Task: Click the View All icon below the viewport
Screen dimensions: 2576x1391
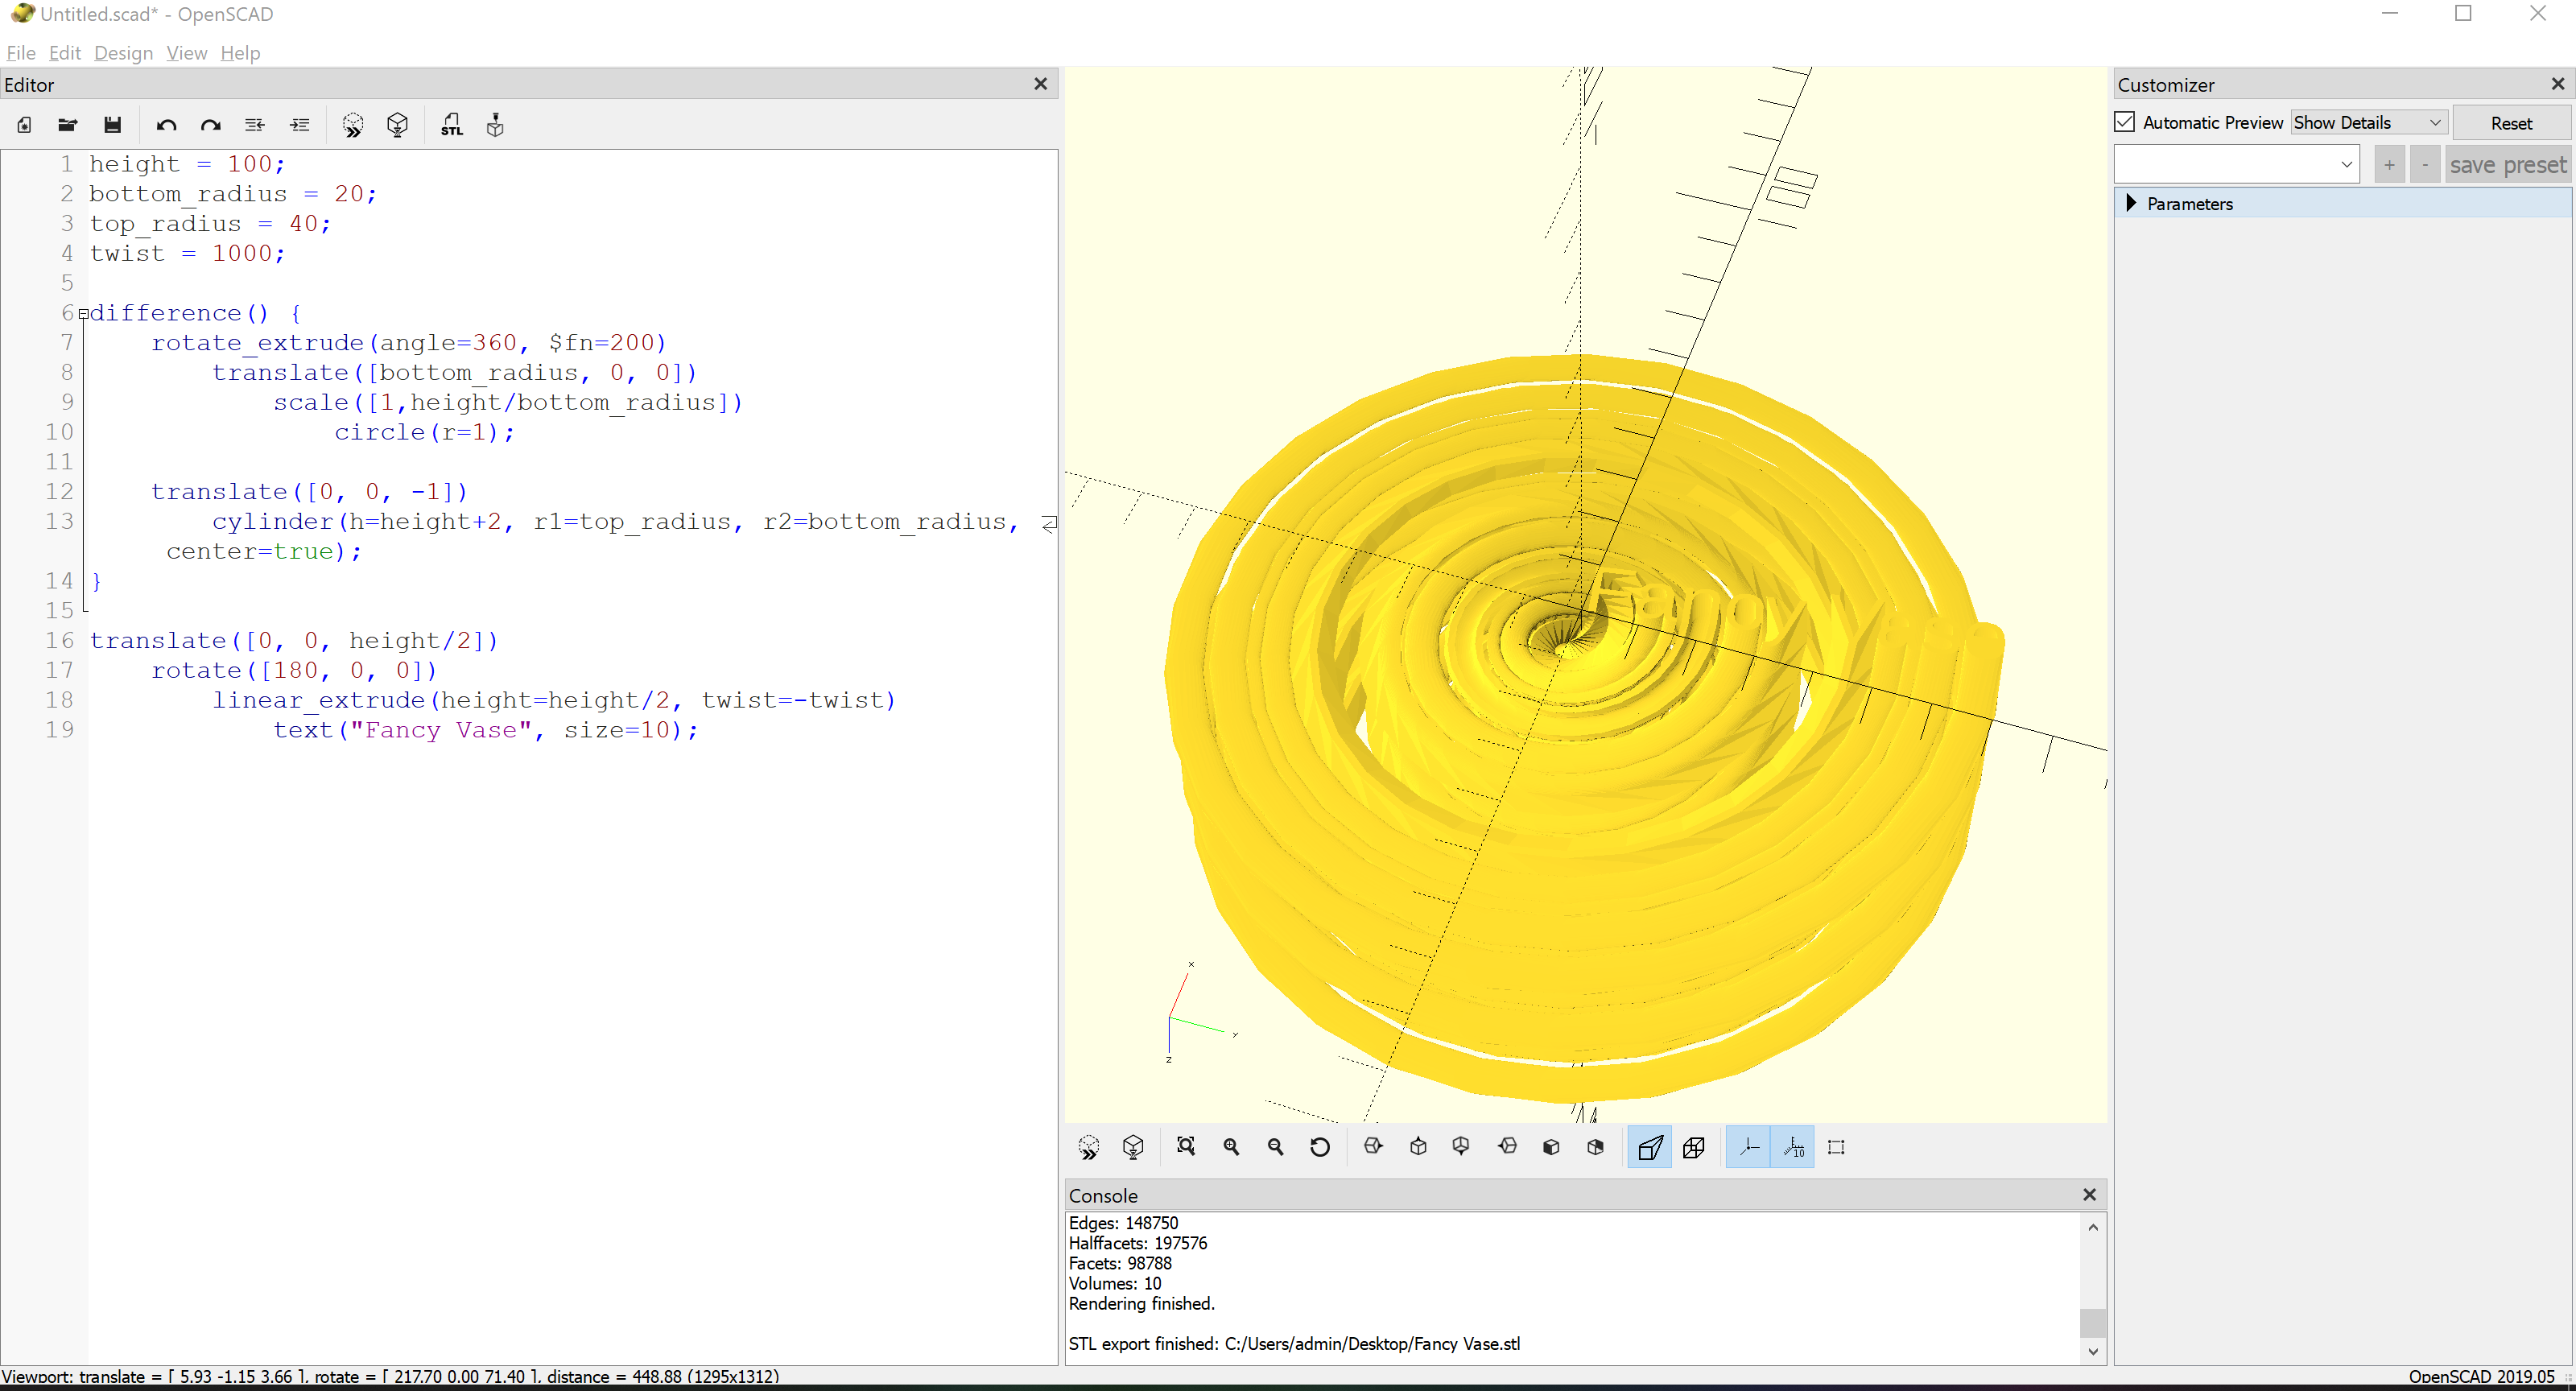Action: 1186,1147
